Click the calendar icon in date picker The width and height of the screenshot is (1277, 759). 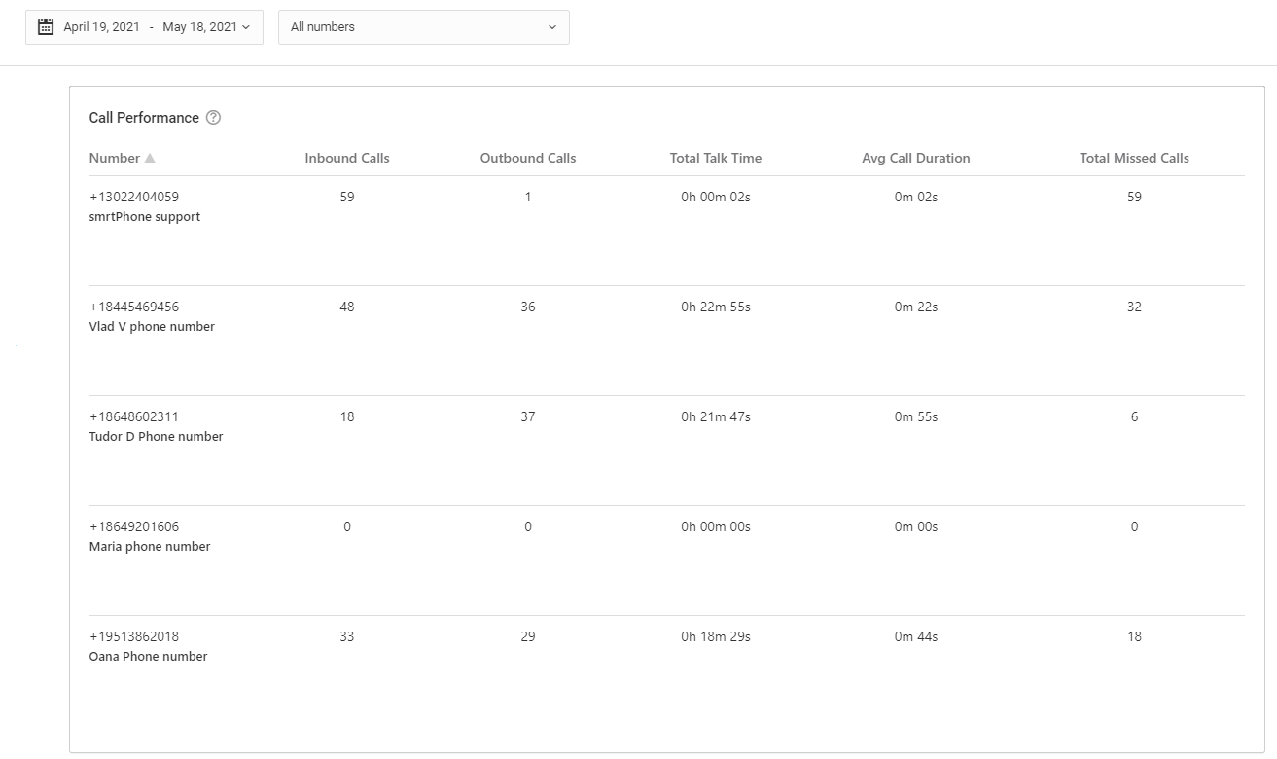46,27
